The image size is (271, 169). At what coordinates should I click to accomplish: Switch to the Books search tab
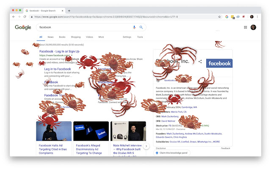click(62, 37)
